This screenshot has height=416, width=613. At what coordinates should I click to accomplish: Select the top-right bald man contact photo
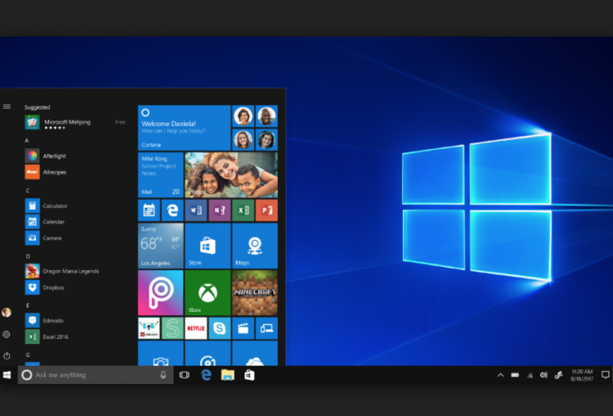tap(267, 116)
